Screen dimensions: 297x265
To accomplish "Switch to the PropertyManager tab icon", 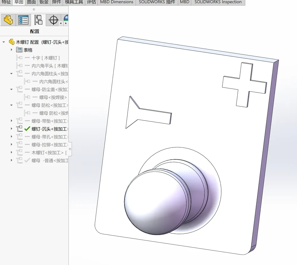I will (x=23, y=20).
